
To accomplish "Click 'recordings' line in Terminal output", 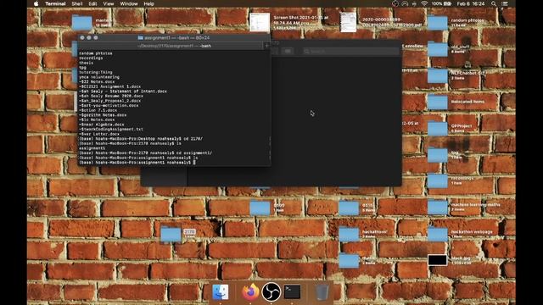I will click(x=91, y=58).
